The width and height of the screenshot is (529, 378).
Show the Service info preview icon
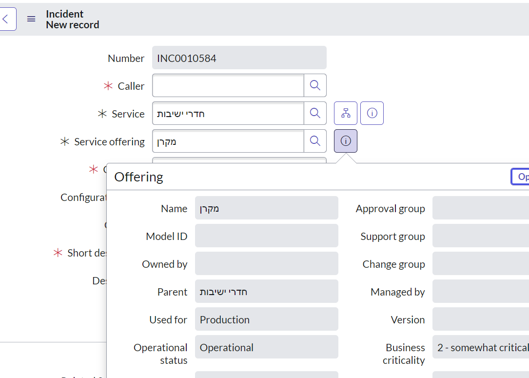[x=372, y=113]
